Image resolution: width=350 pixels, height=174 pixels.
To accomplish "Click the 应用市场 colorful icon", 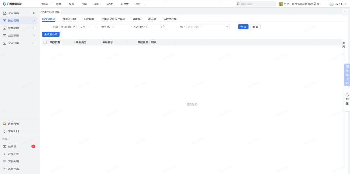I will 5,124.
